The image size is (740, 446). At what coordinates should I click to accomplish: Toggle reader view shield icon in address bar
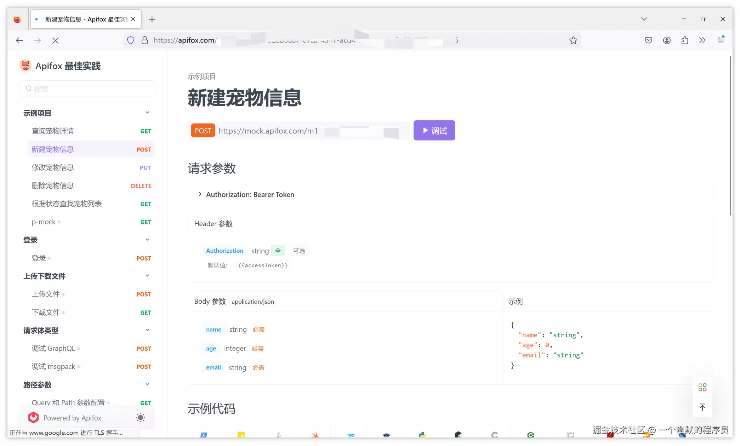[130, 40]
